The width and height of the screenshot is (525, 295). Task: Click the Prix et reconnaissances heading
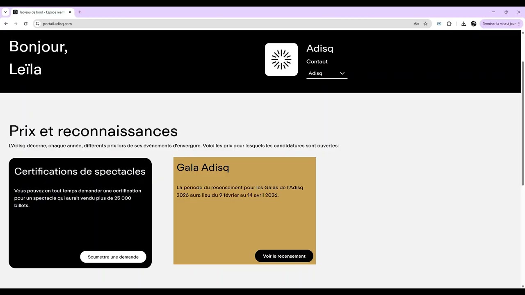(x=93, y=131)
